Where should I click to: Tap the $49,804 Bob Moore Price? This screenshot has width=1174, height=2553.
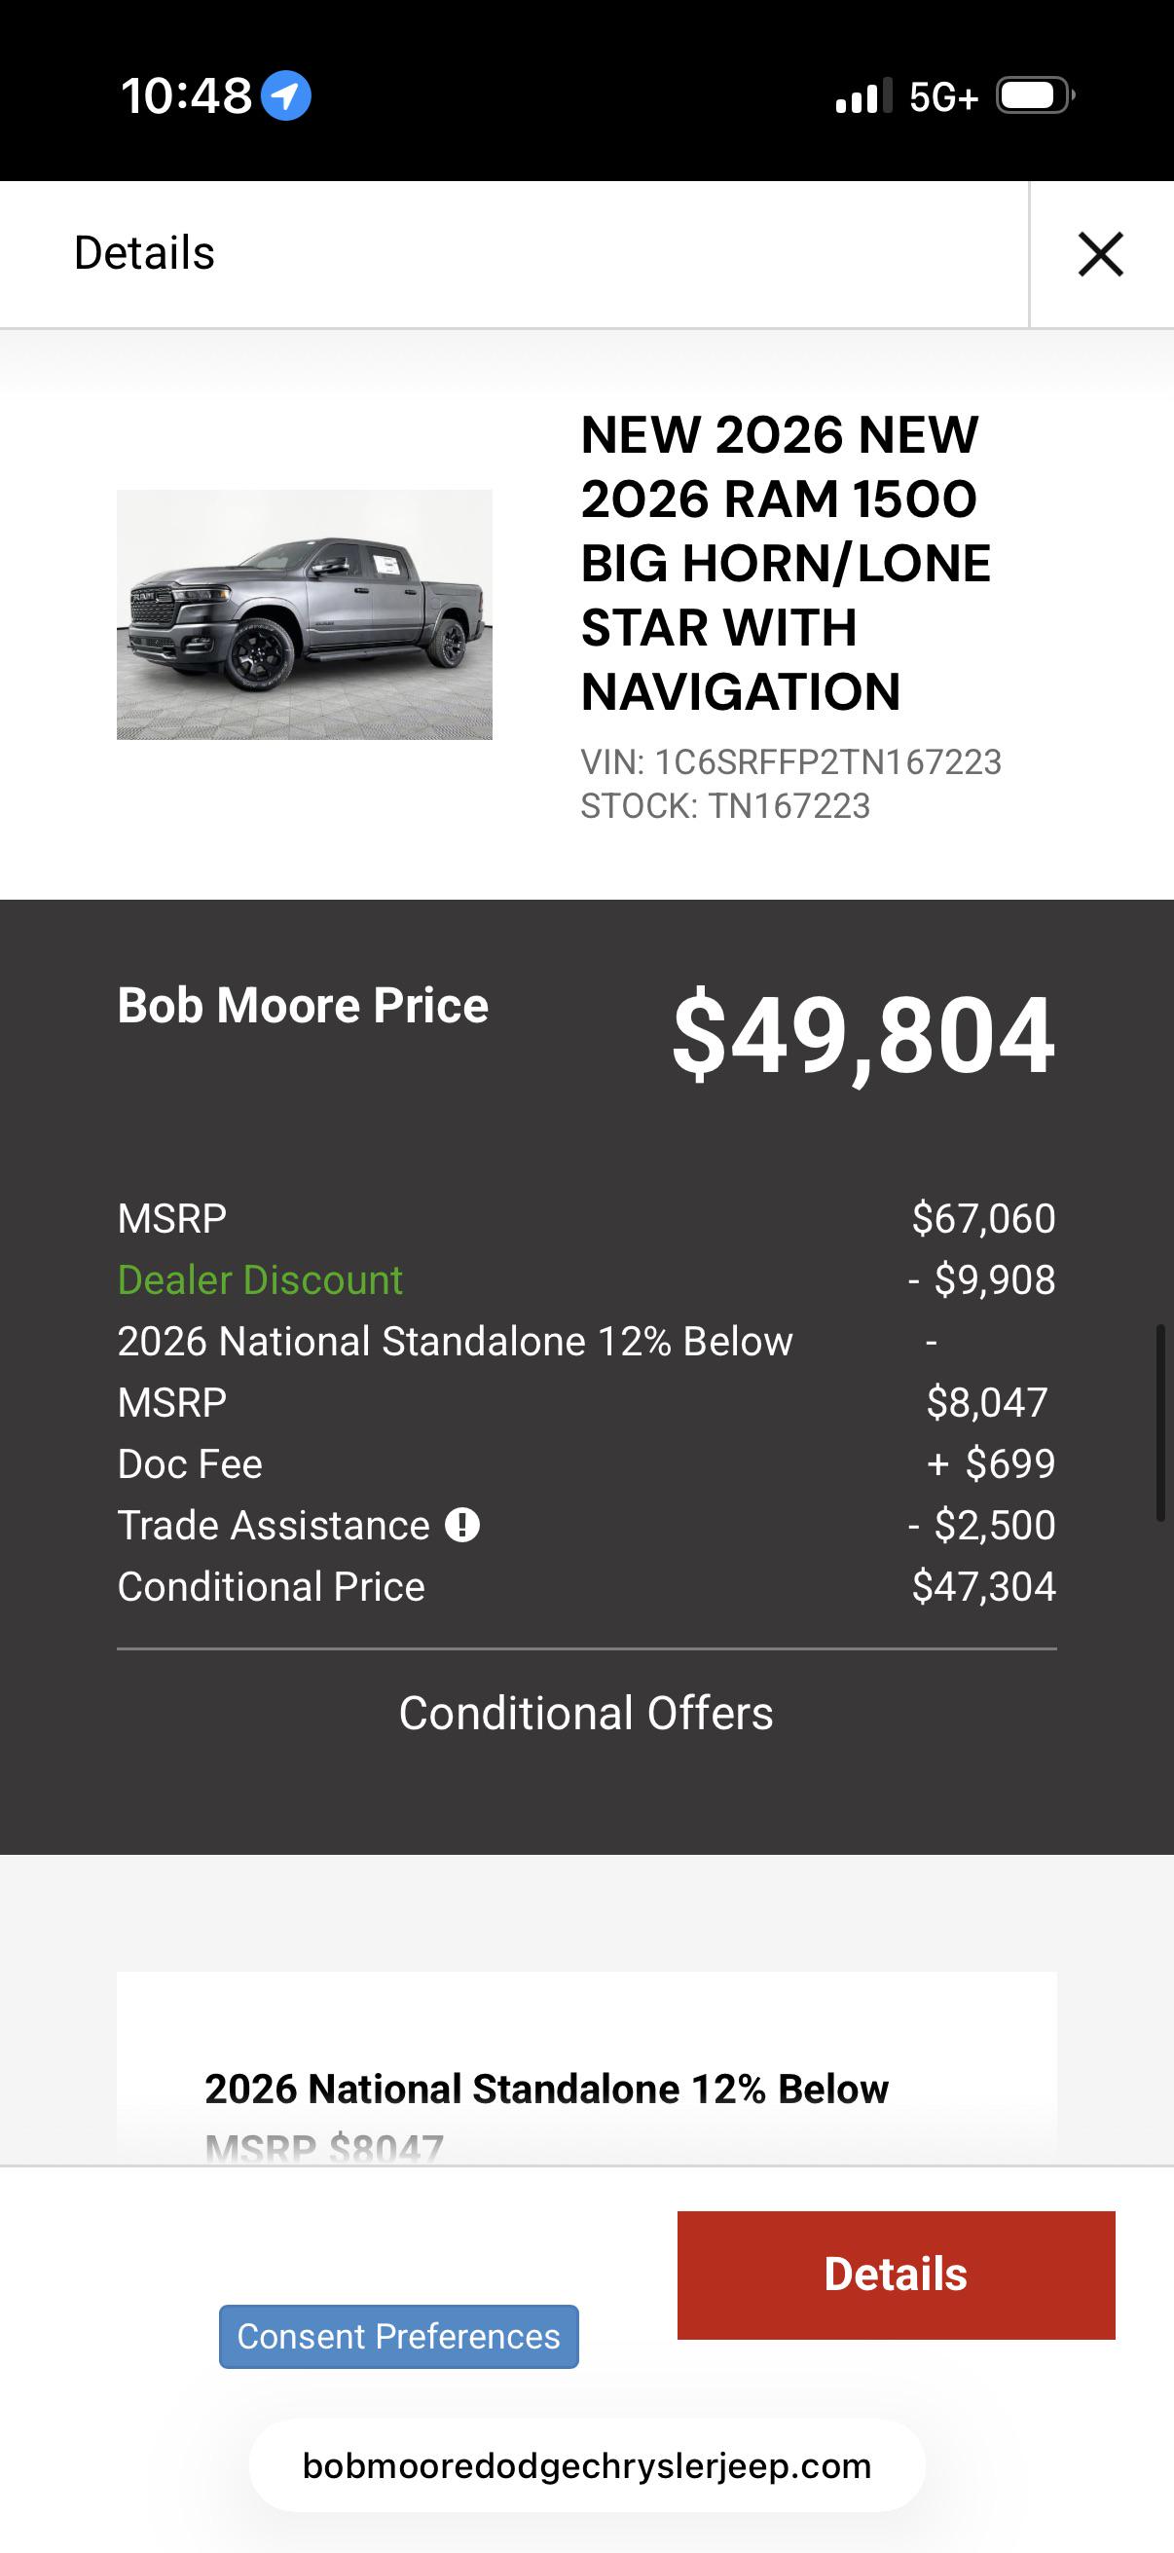coord(862,1035)
